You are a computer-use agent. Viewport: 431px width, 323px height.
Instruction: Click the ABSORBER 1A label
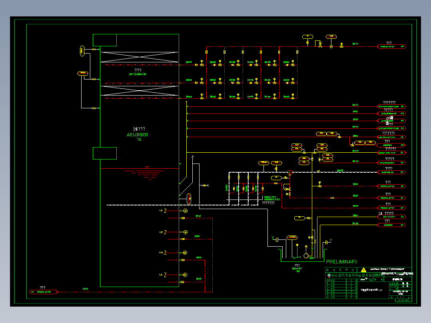[x=138, y=137]
